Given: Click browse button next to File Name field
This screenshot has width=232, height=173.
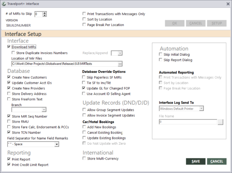Looking at the screenshot, I should click(x=220, y=122).
